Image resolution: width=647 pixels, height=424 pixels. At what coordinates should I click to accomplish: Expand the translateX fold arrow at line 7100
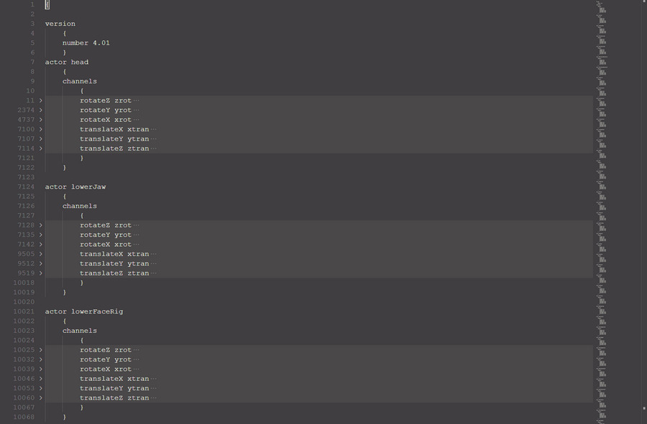point(41,129)
